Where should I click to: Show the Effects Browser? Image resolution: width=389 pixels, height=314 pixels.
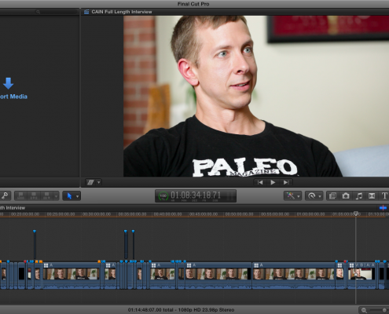click(332, 195)
